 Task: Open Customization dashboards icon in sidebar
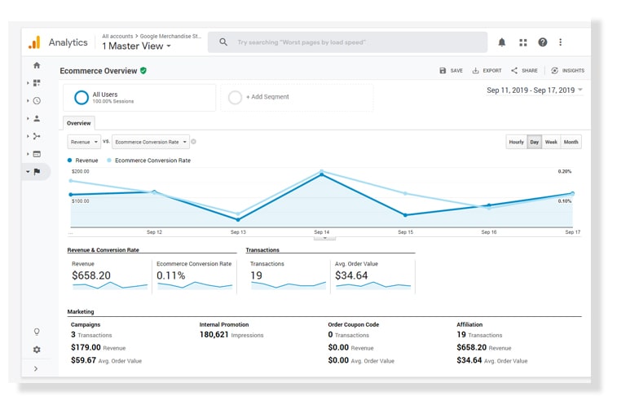[37, 83]
